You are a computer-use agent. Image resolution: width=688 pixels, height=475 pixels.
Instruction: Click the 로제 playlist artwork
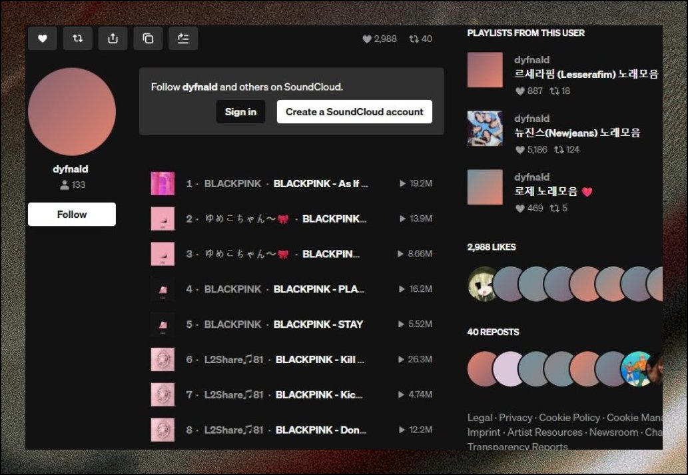[x=485, y=187]
